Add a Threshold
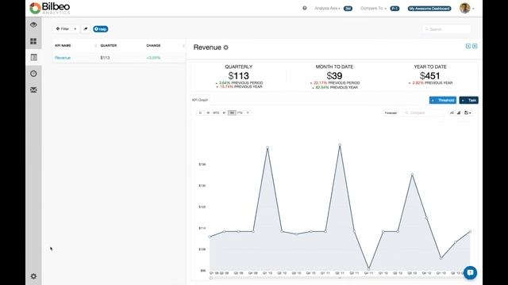The image size is (508, 285). [443, 101]
